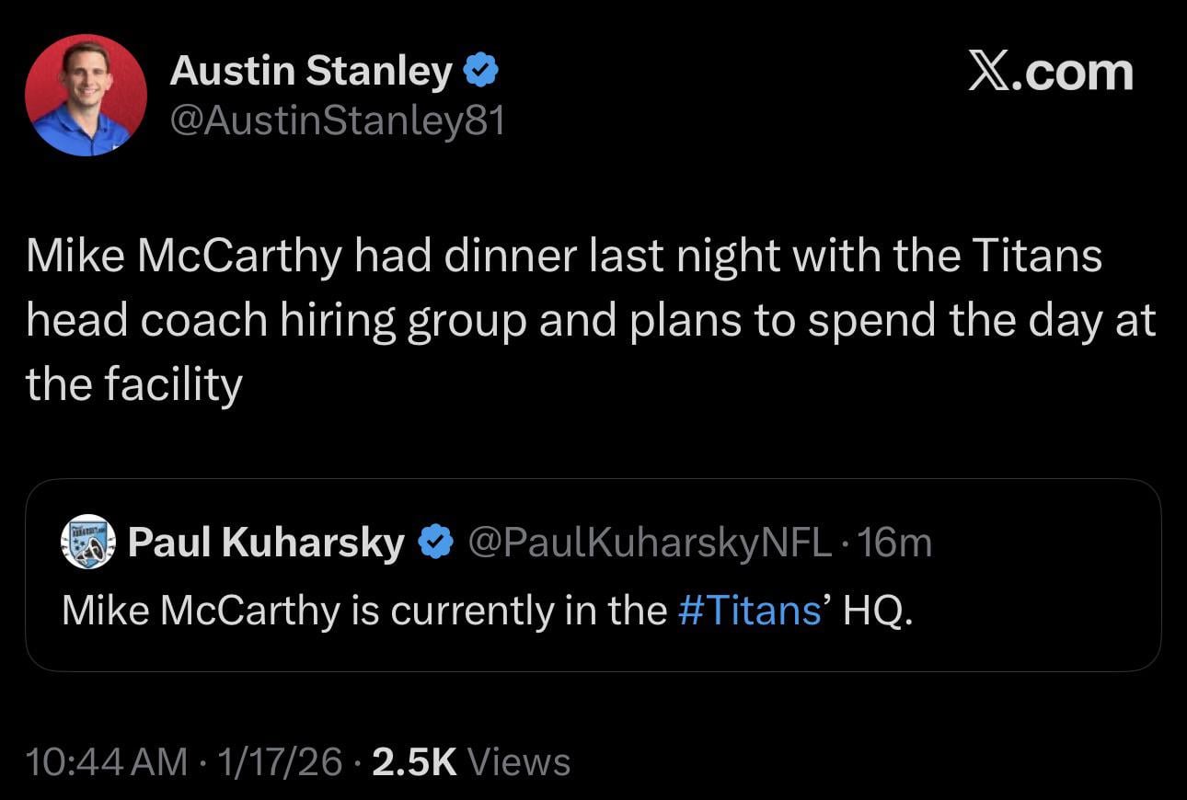Click Paul Kuharsky's verified checkmark
This screenshot has width=1187, height=800.
click(x=433, y=543)
